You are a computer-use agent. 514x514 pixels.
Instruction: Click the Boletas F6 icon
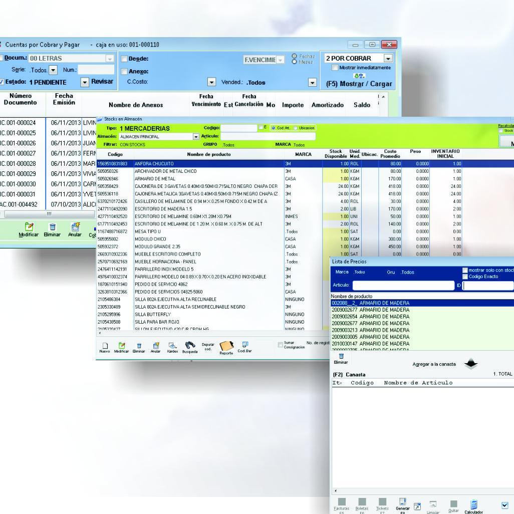coord(362,501)
